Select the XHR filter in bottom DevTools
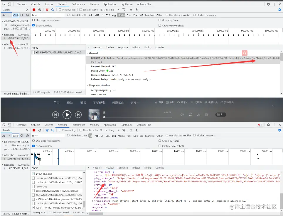Viewport: 283px width, 216px height. click(97, 136)
